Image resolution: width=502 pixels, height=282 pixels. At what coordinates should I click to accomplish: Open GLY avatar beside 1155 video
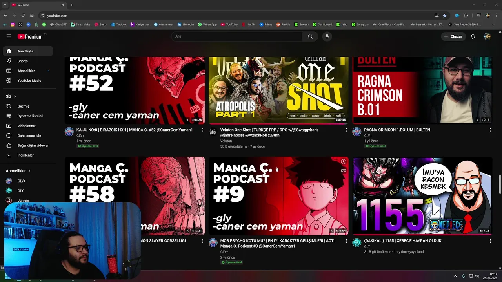point(356,243)
